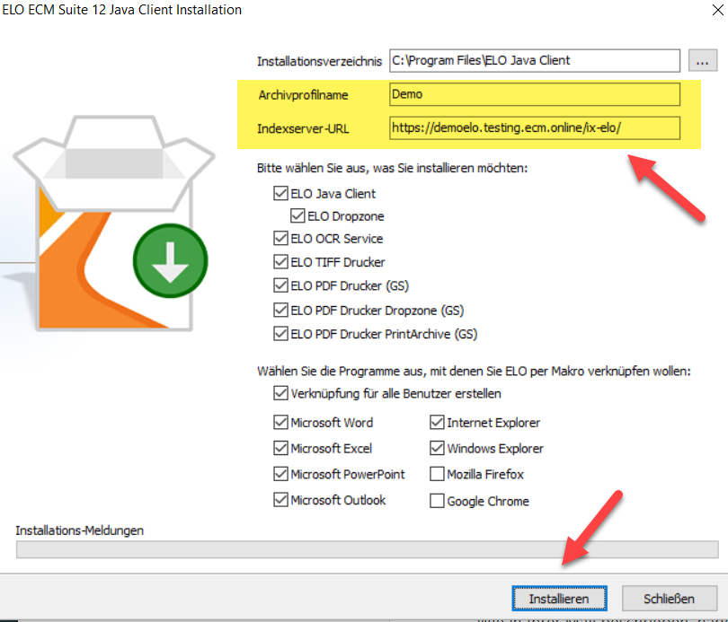The height and width of the screenshot is (622, 728).
Task: Click the window title ELO ECM Suite 12
Action: click(121, 10)
